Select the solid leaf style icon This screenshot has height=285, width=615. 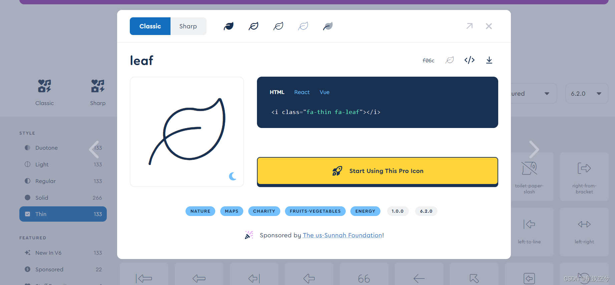click(229, 26)
